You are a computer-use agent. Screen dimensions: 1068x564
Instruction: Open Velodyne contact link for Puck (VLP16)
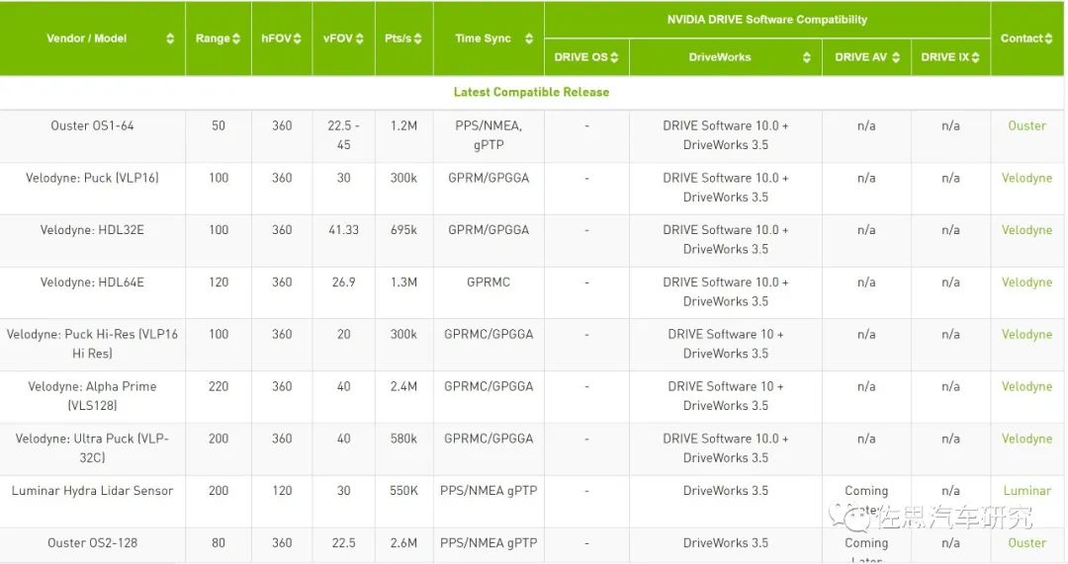(x=1026, y=179)
